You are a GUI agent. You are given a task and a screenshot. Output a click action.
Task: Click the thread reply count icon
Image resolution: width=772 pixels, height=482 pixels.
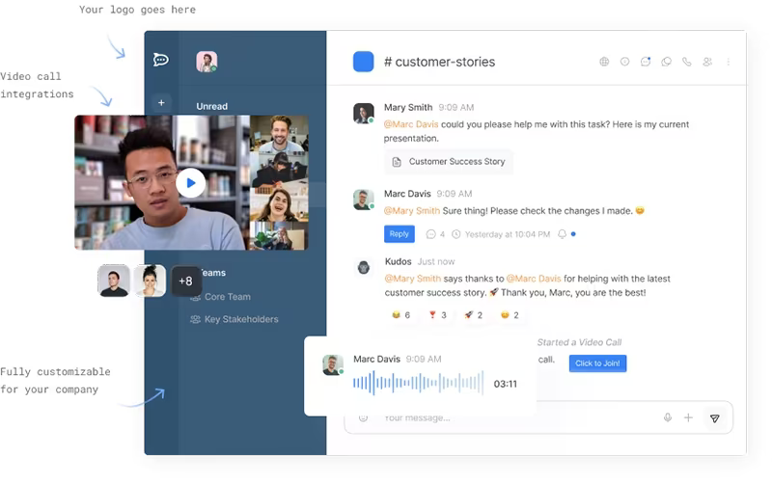pyautogui.click(x=430, y=234)
